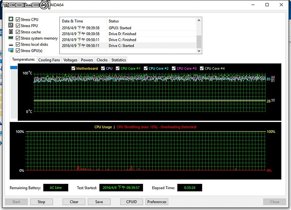Toggle the Stress cache checkbox
This screenshot has width=291, height=210.
click(x=18, y=32)
